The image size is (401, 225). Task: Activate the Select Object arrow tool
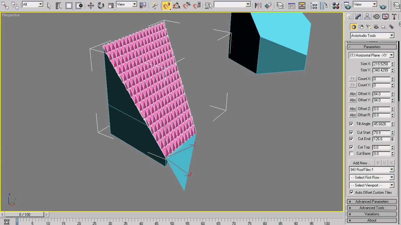pyautogui.click(x=49, y=5)
